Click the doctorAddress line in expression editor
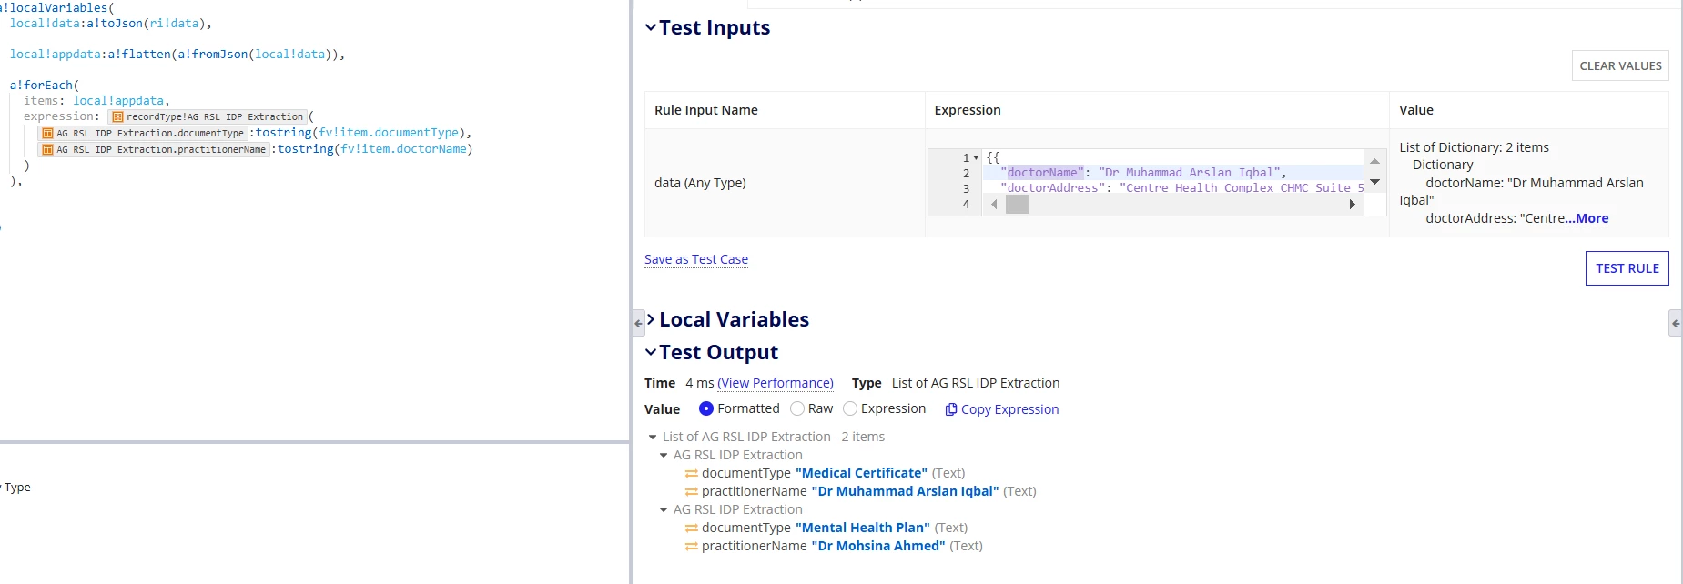The image size is (1683, 584). [1181, 187]
